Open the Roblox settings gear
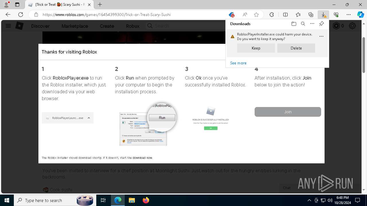The width and height of the screenshot is (367, 206). pyautogui.click(x=352, y=26)
